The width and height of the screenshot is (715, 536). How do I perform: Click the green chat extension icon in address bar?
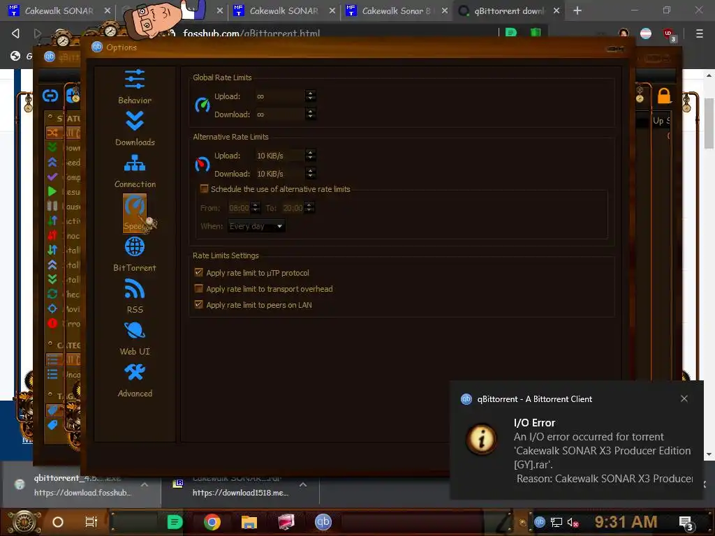[511, 33]
